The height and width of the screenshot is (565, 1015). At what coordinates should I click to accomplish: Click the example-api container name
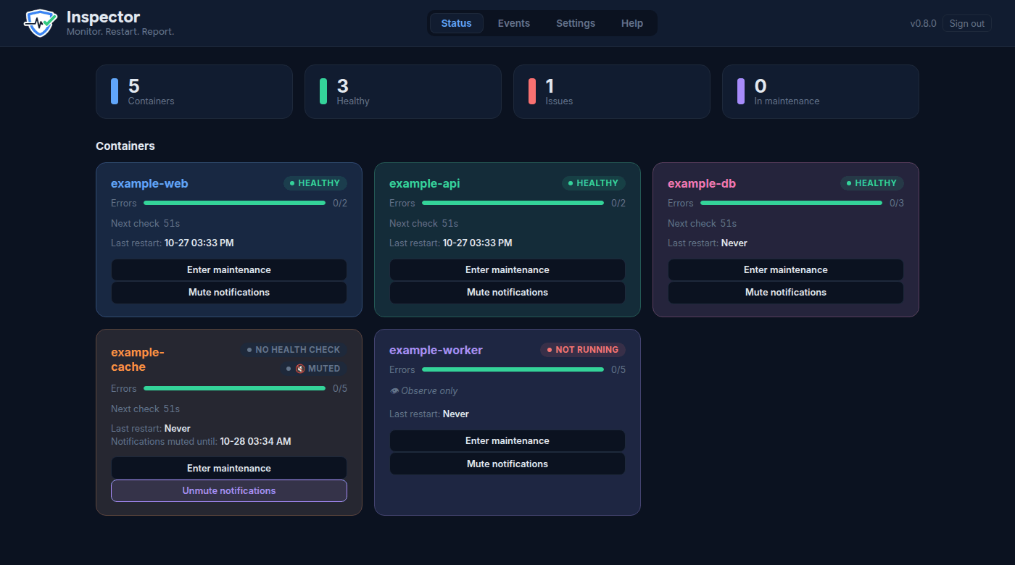(x=424, y=183)
